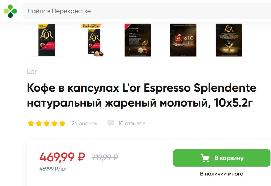Screen dimensions: 271x186
Task: View the Splendente description thumbnail
Action: 138,40
